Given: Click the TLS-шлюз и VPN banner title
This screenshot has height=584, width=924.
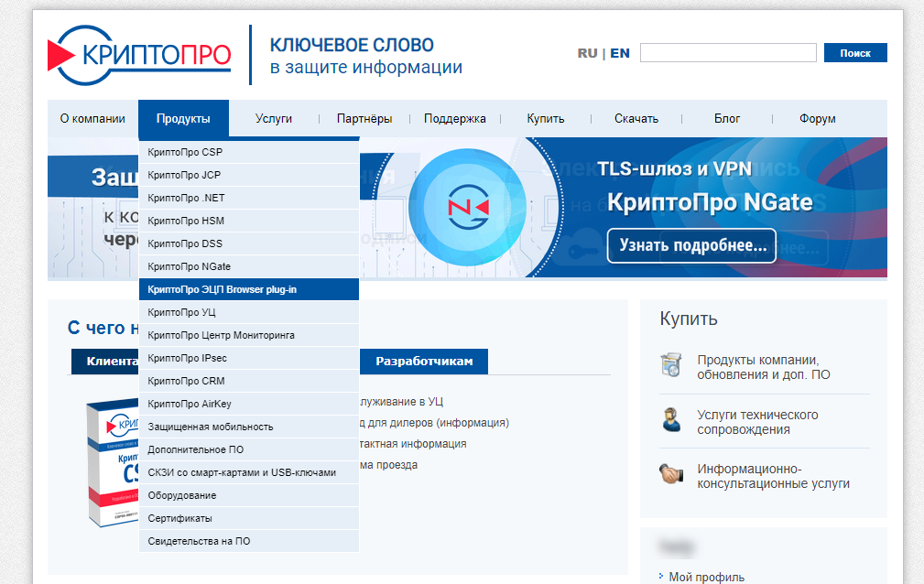Looking at the screenshot, I should [x=675, y=169].
